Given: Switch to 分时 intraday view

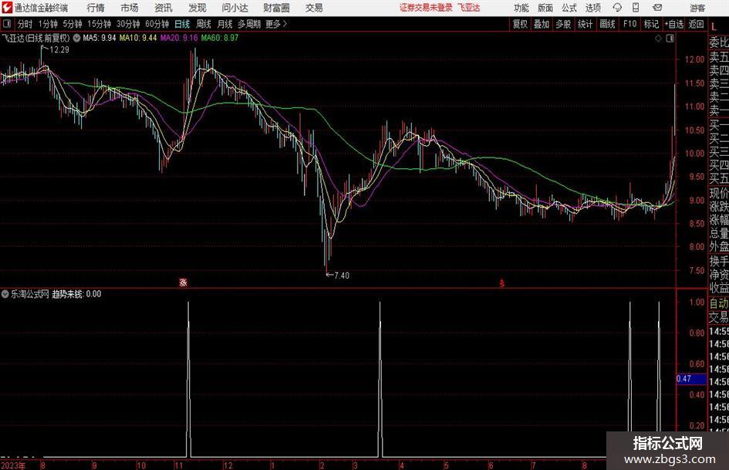Looking at the screenshot, I should [25, 24].
